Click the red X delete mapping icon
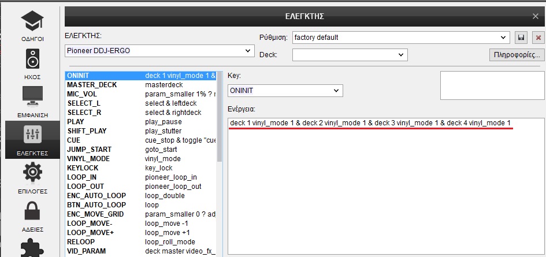This screenshot has width=546, height=257. pos(538,38)
